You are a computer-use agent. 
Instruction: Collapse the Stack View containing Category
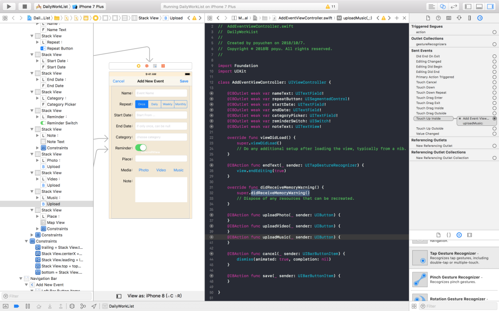pyautogui.click(x=32, y=92)
